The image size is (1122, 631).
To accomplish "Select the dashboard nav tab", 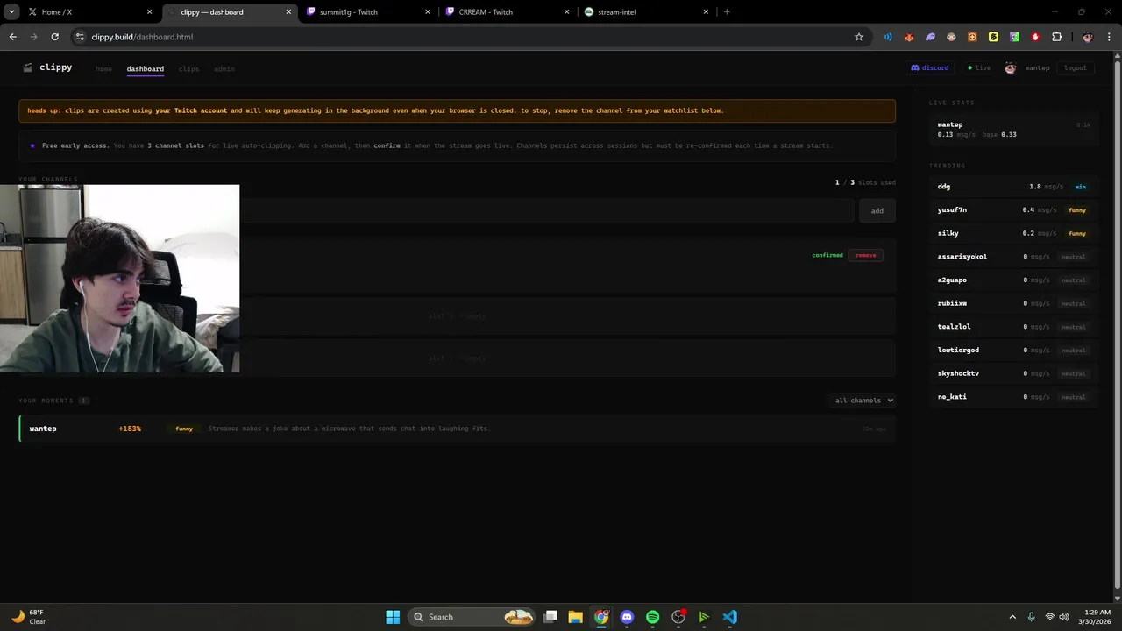I will [145, 68].
